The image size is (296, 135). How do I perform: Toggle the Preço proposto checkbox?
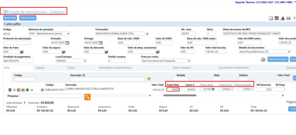pos(252,89)
